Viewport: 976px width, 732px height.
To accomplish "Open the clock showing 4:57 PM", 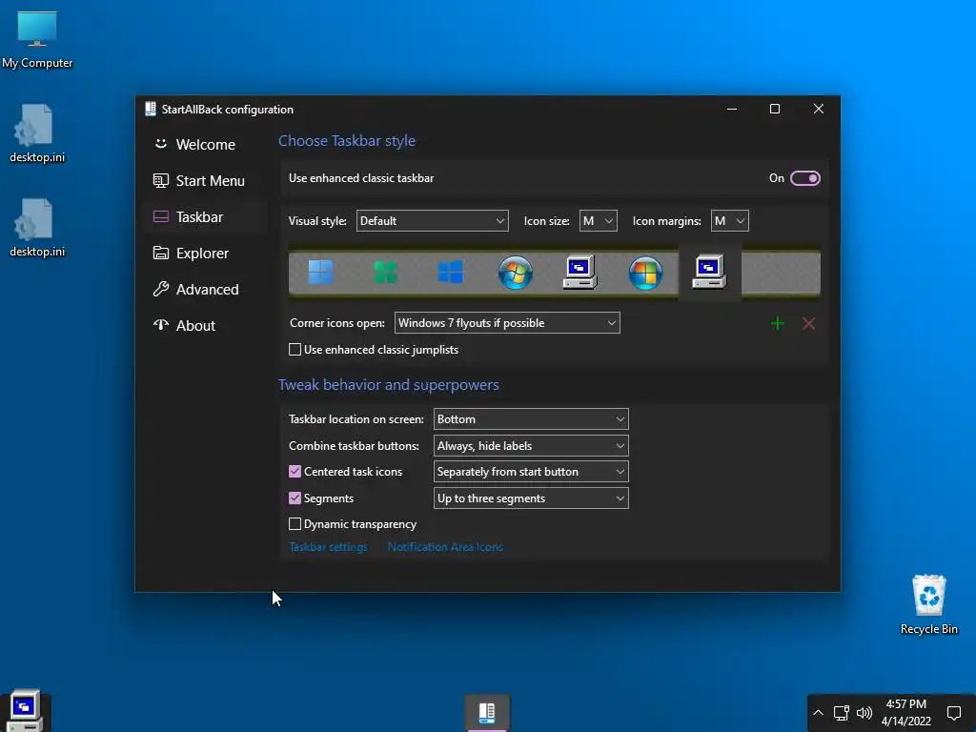I will click(906, 713).
